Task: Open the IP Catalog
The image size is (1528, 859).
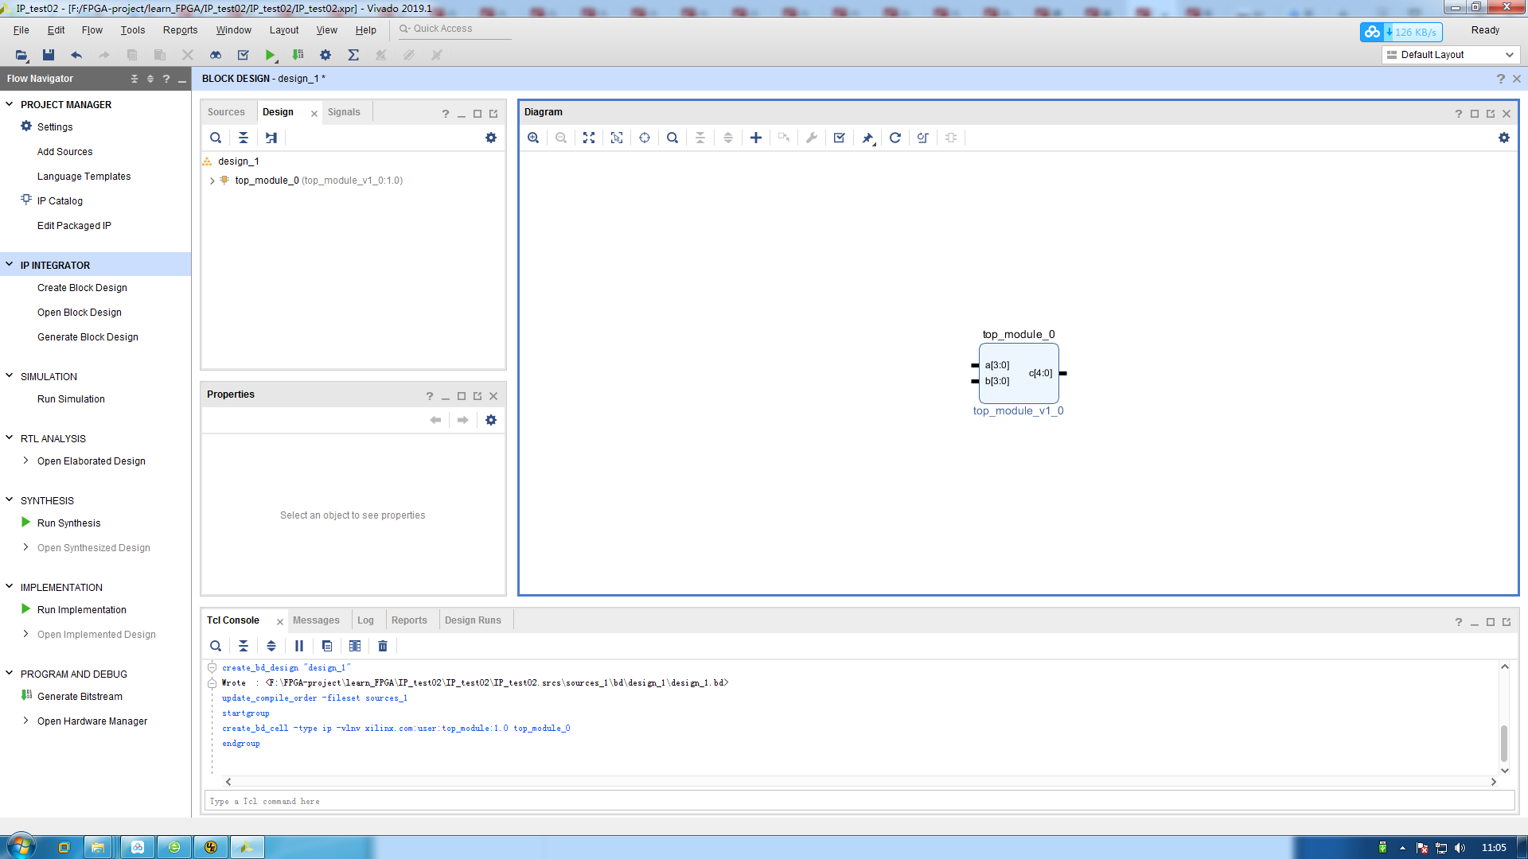Action: (60, 201)
